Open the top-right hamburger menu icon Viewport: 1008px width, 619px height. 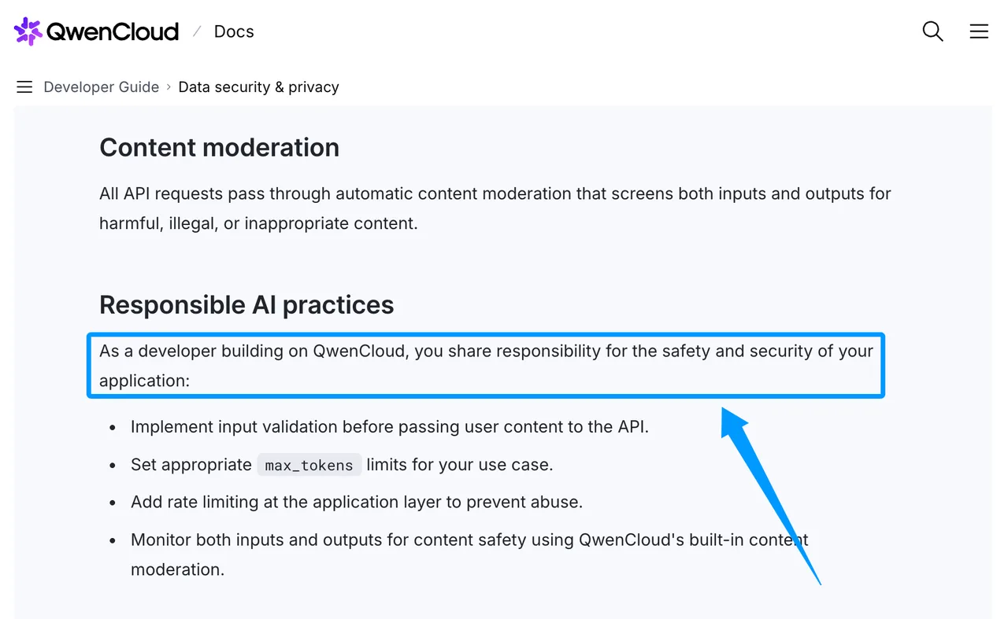979,31
